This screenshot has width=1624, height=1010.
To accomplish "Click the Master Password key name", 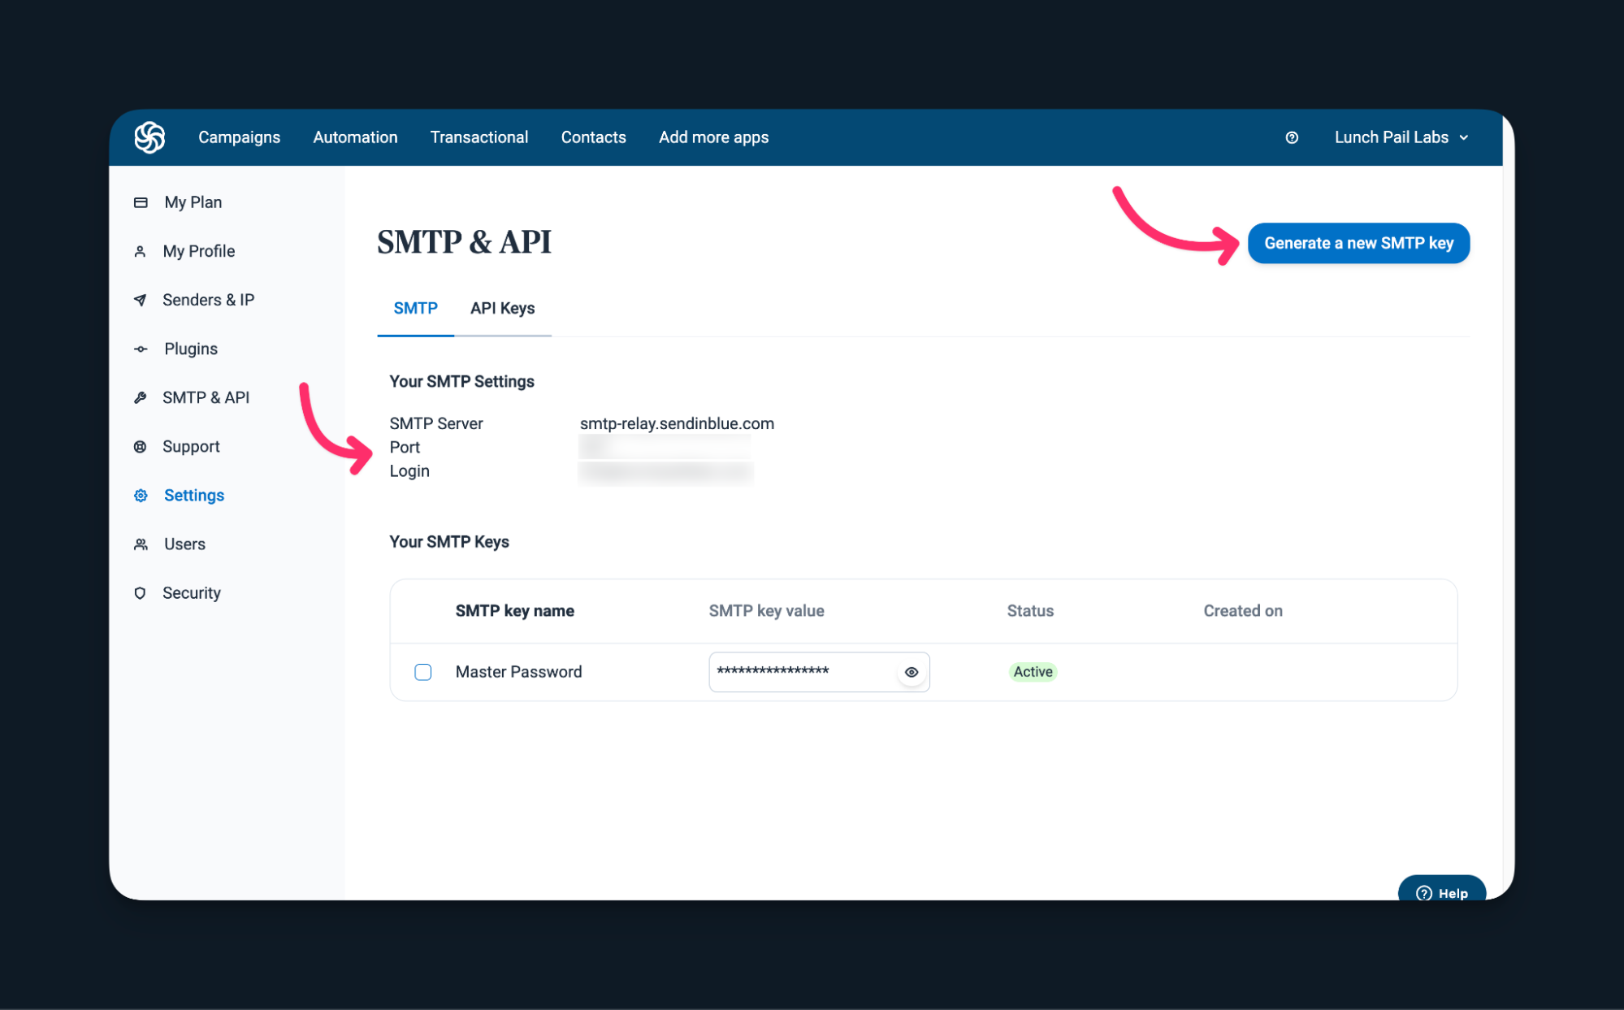I will coord(518,672).
